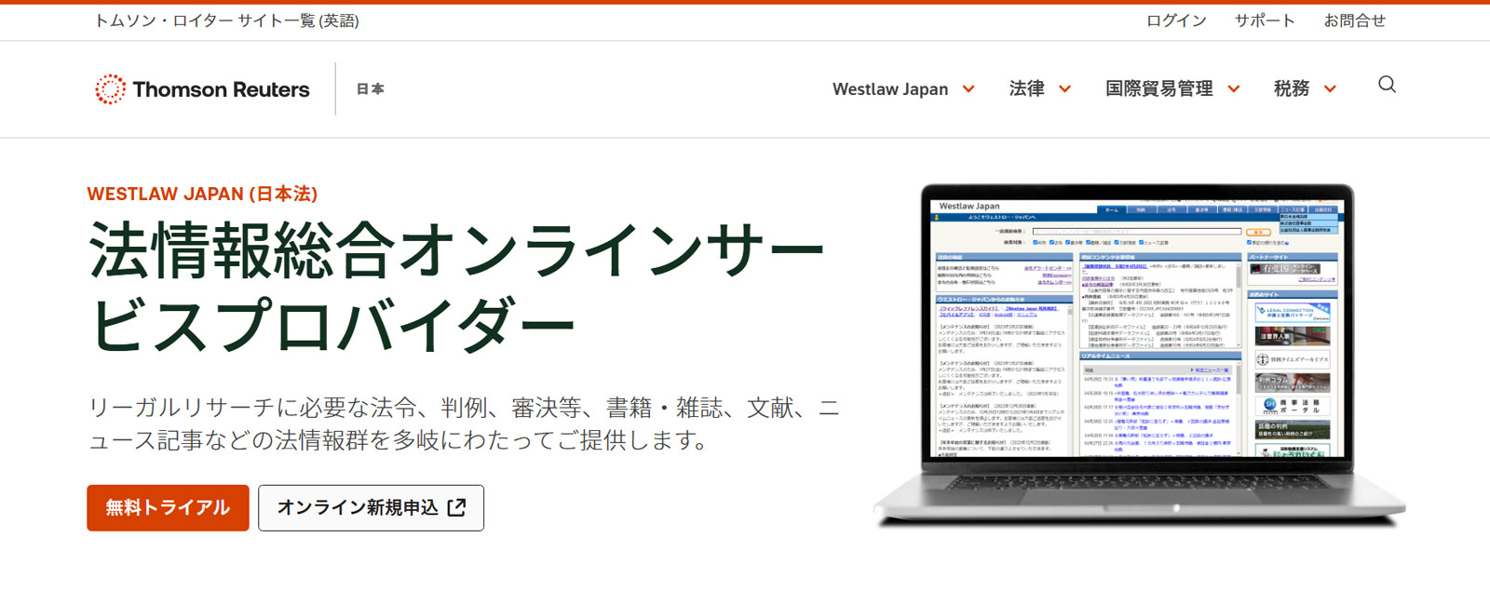1490x605 pixels.
Task: Click the オンライン新規申込 button
Action: pos(371,508)
